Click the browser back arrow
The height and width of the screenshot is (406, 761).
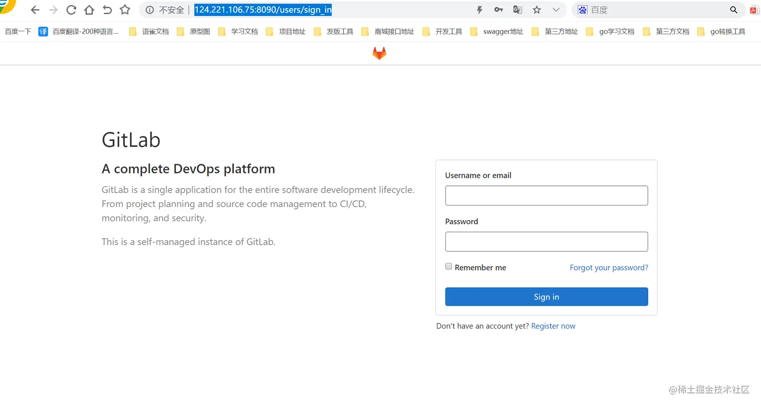click(x=35, y=10)
